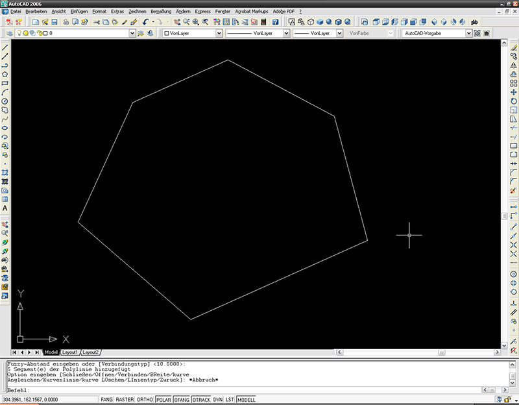519x405 pixels.
Task: Toggle POLAR tracking in the status bar
Action: pyautogui.click(x=163, y=400)
